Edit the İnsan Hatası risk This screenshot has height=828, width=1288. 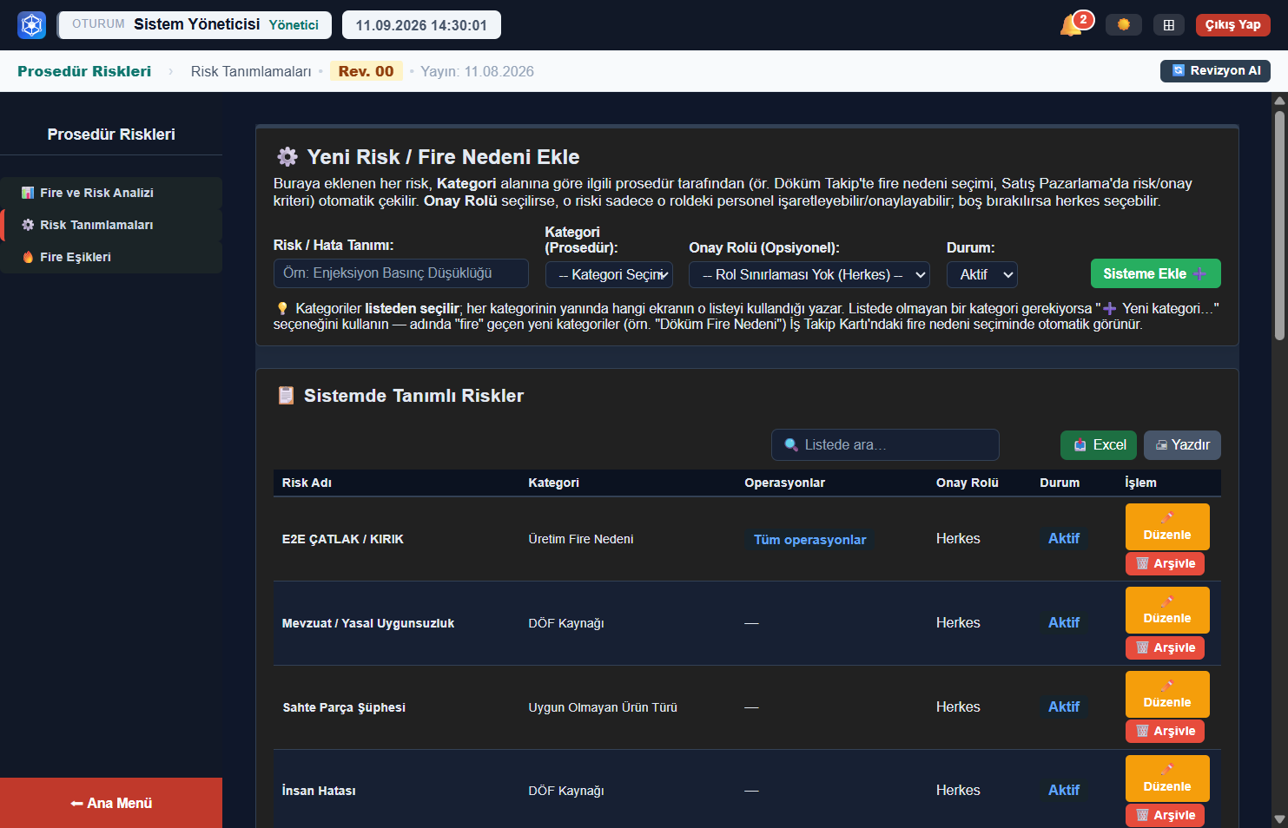pyautogui.click(x=1167, y=779)
